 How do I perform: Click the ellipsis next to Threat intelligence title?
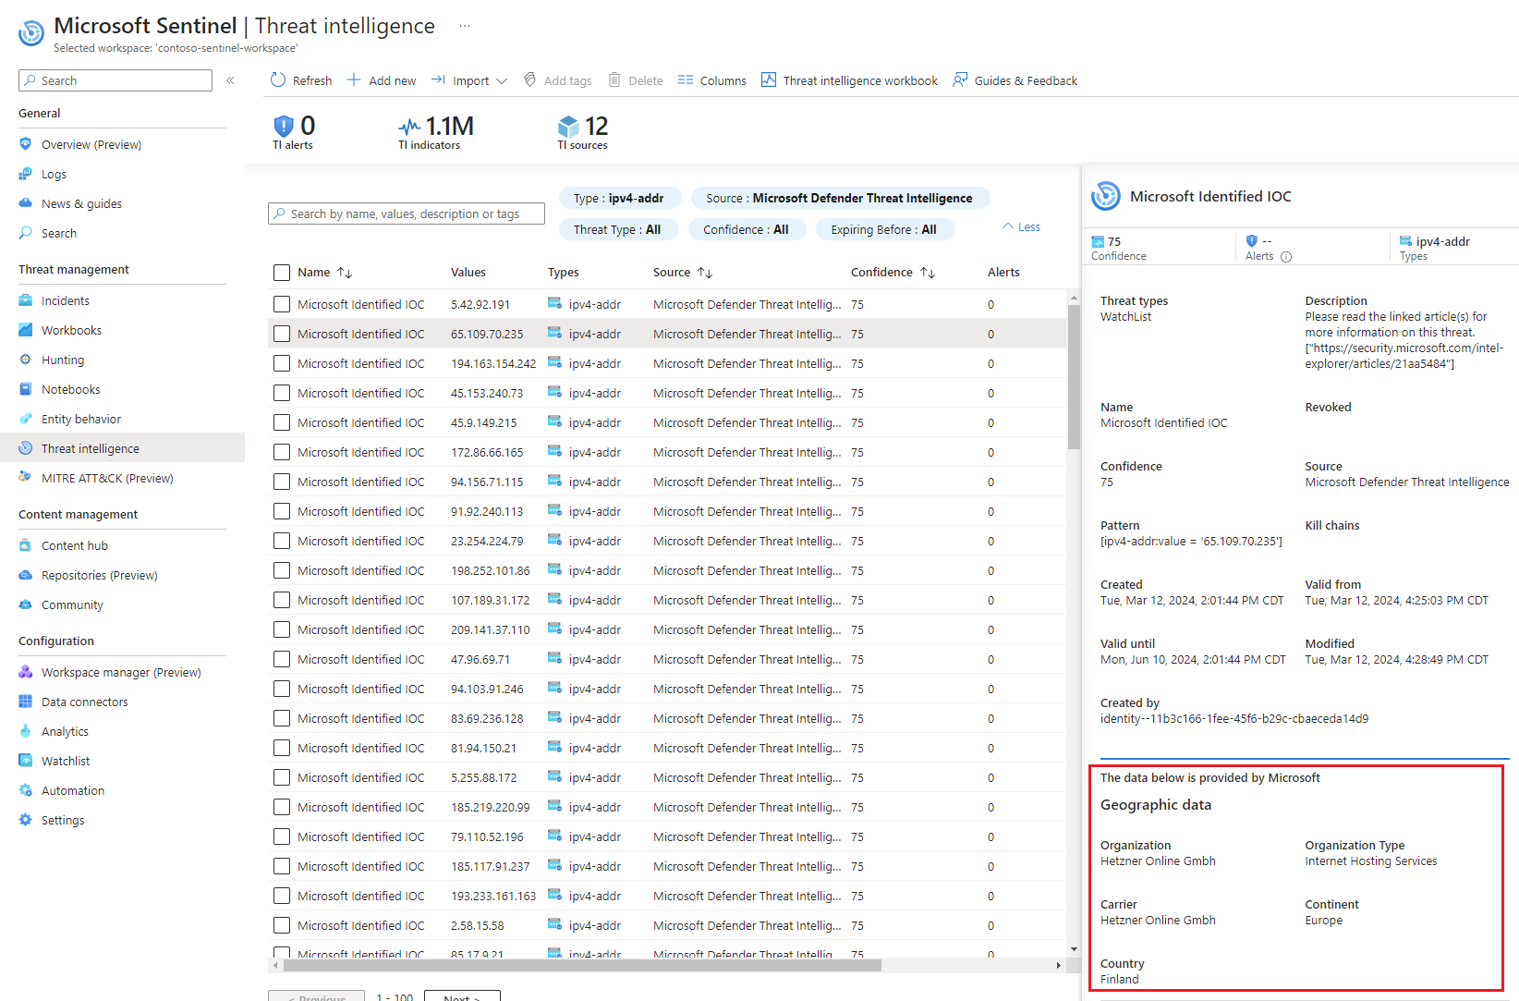465,26
